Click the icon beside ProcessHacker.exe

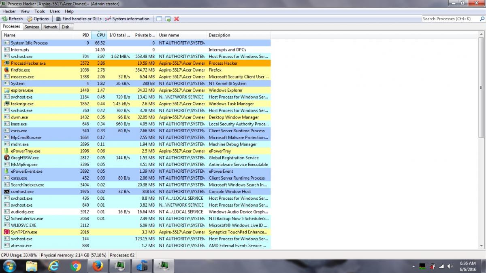6,63
